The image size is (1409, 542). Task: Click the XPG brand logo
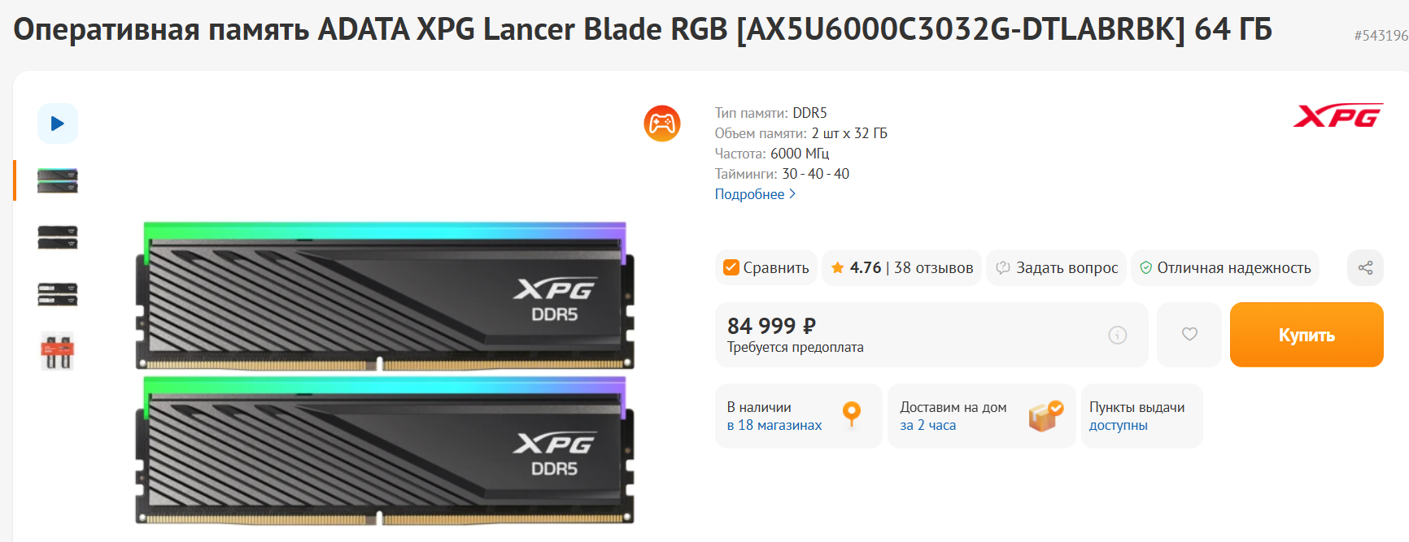pyautogui.click(x=1338, y=115)
